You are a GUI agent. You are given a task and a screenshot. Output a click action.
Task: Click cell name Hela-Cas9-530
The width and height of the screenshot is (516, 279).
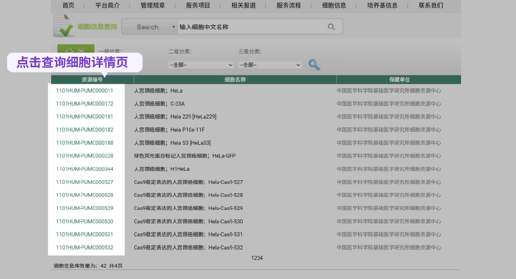tap(226, 221)
